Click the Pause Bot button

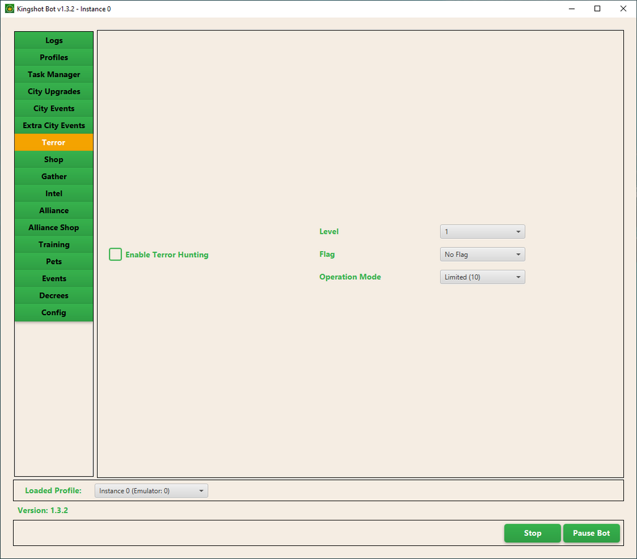(x=591, y=533)
